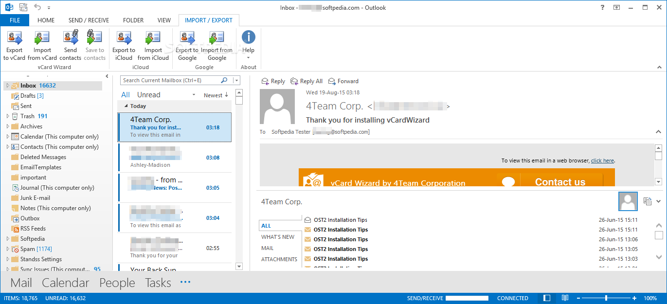667x304 pixels.
Task: Open the FILE tab
Action: 15,20
